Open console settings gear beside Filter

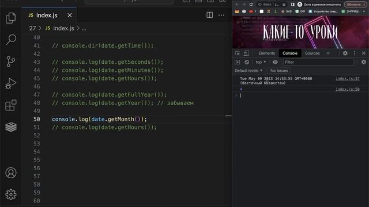click(x=364, y=62)
